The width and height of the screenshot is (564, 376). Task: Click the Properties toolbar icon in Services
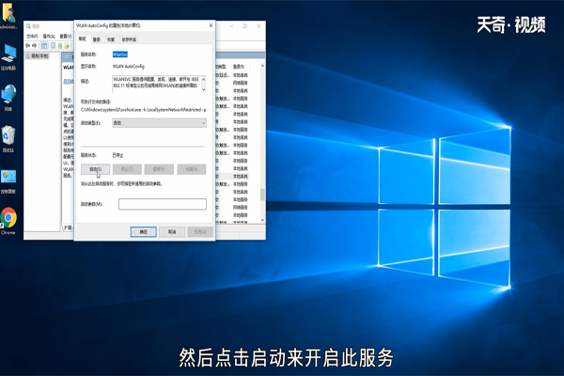[54, 45]
